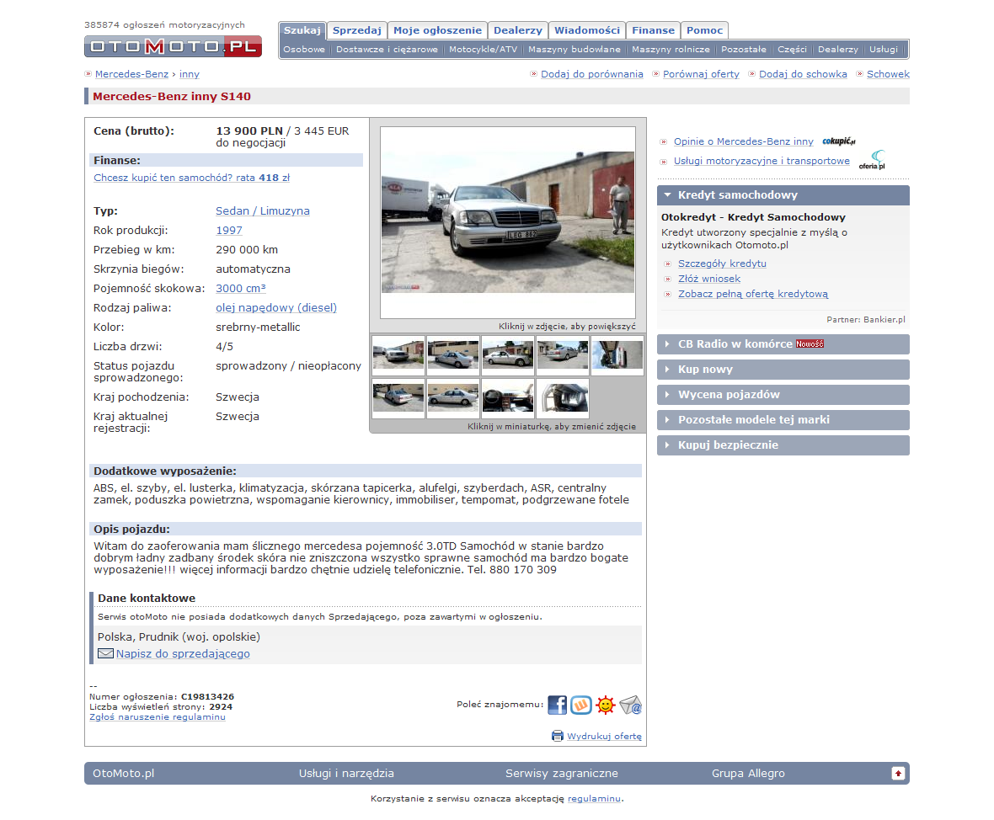This screenshot has width=994, height=820.
Task: Select the steering wheel interior thumbnail
Action: tap(508, 398)
